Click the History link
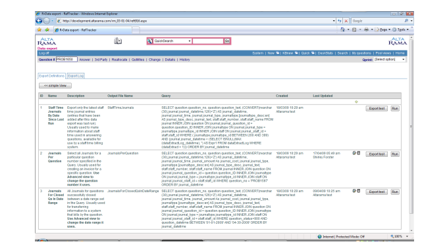 point(184,60)
